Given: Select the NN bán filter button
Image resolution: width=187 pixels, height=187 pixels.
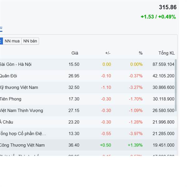Looking at the screenshot, I should tap(30, 41).
